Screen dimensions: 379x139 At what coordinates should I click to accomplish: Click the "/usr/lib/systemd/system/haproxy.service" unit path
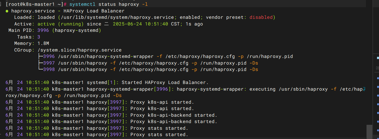point(117,17)
